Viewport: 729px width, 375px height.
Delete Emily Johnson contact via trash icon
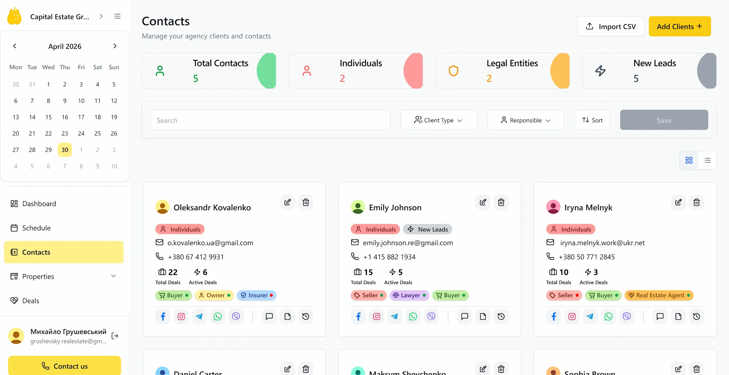tap(501, 202)
